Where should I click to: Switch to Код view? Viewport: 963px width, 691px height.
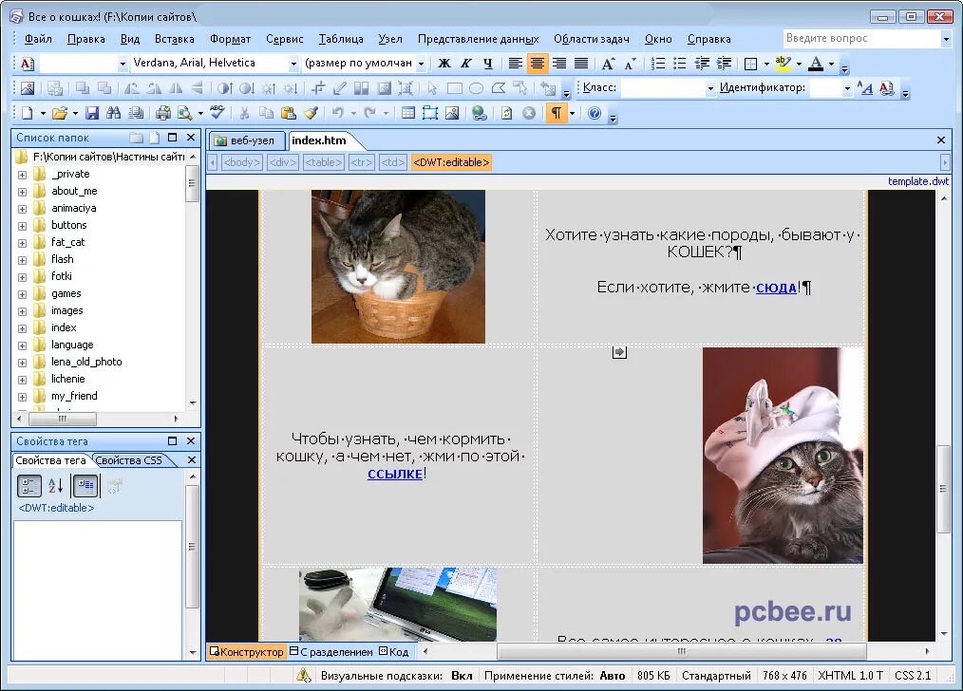(394, 652)
